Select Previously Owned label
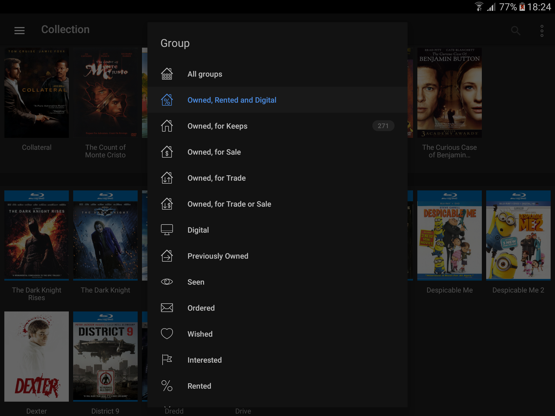This screenshot has width=555, height=416. click(218, 256)
